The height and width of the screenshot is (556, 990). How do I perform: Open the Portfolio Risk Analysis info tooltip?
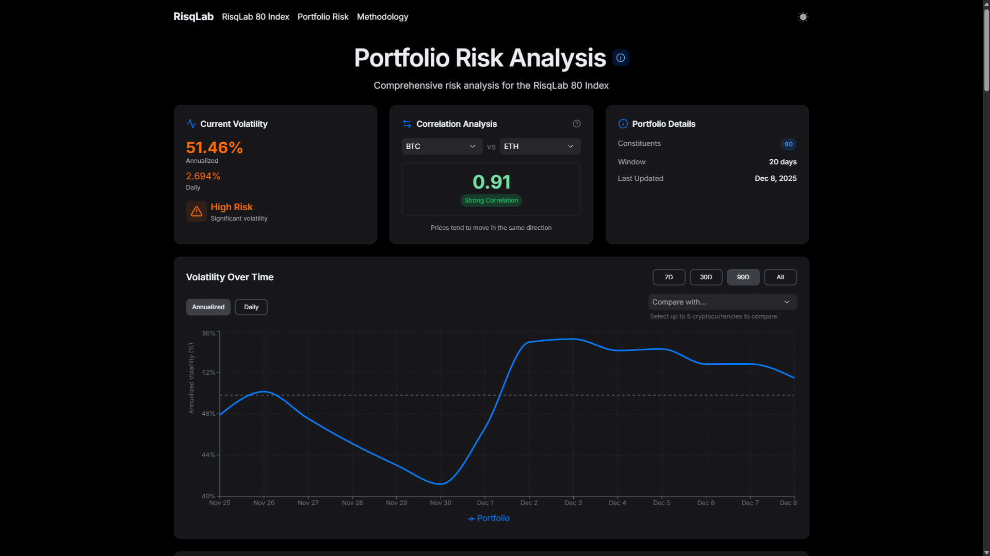coord(620,58)
